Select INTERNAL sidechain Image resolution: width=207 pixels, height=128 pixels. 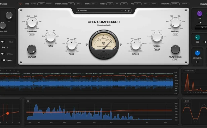(175, 4)
